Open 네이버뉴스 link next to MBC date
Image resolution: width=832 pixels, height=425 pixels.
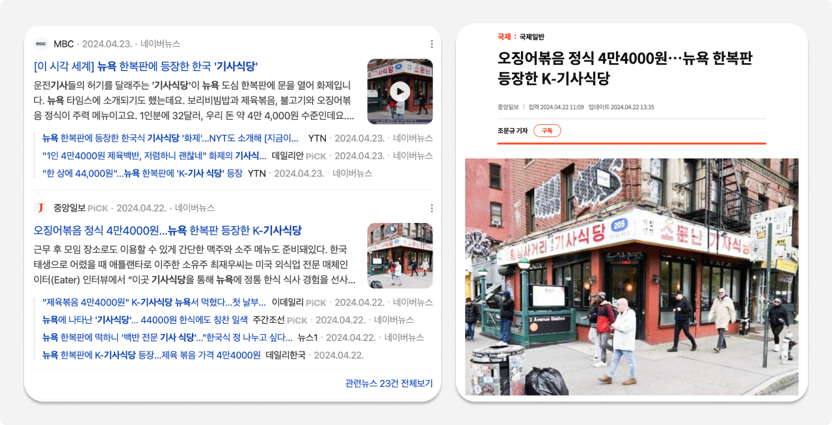point(161,44)
